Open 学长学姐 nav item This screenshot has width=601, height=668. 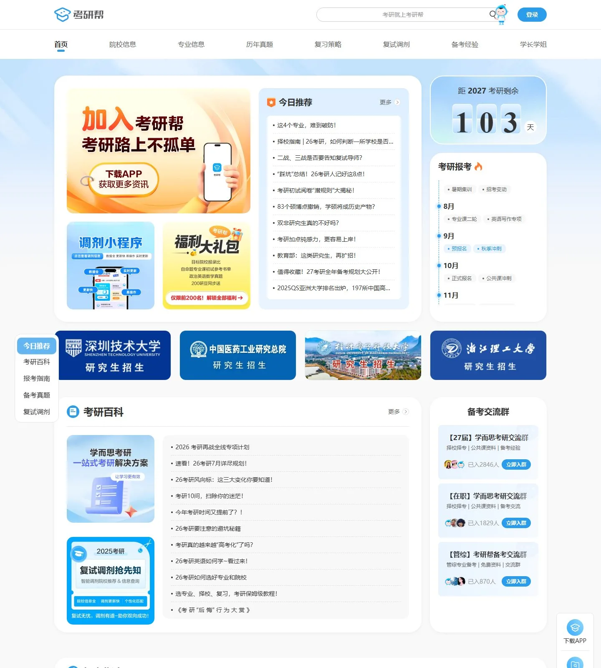tap(533, 44)
